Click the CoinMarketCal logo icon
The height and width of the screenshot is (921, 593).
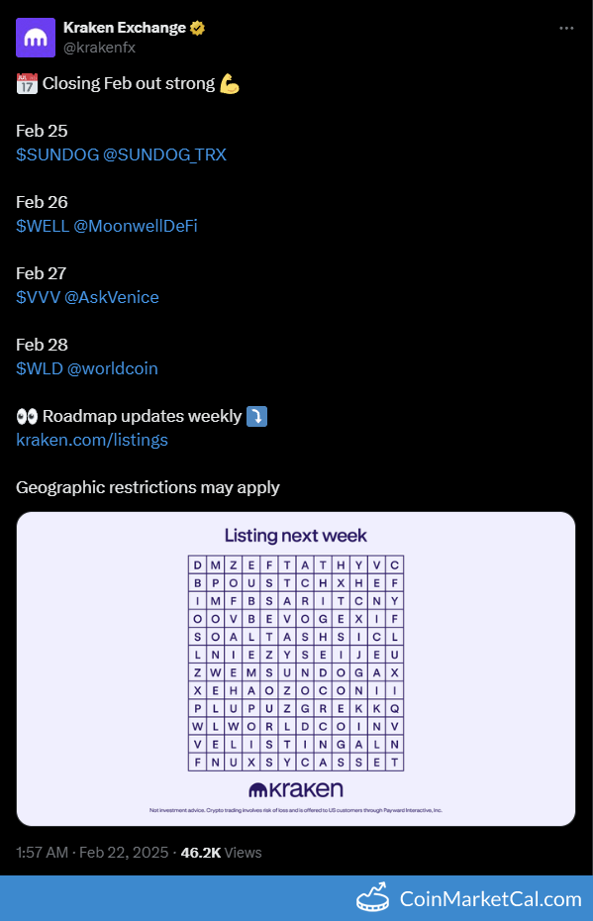[x=373, y=897]
